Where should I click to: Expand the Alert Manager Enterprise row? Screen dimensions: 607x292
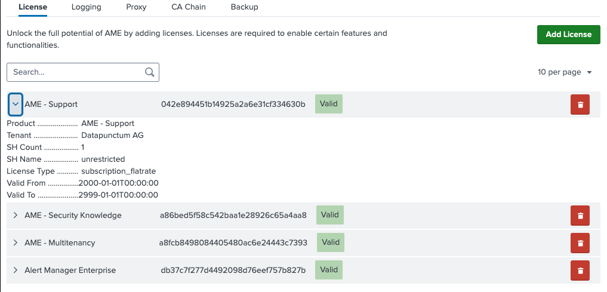pos(16,271)
